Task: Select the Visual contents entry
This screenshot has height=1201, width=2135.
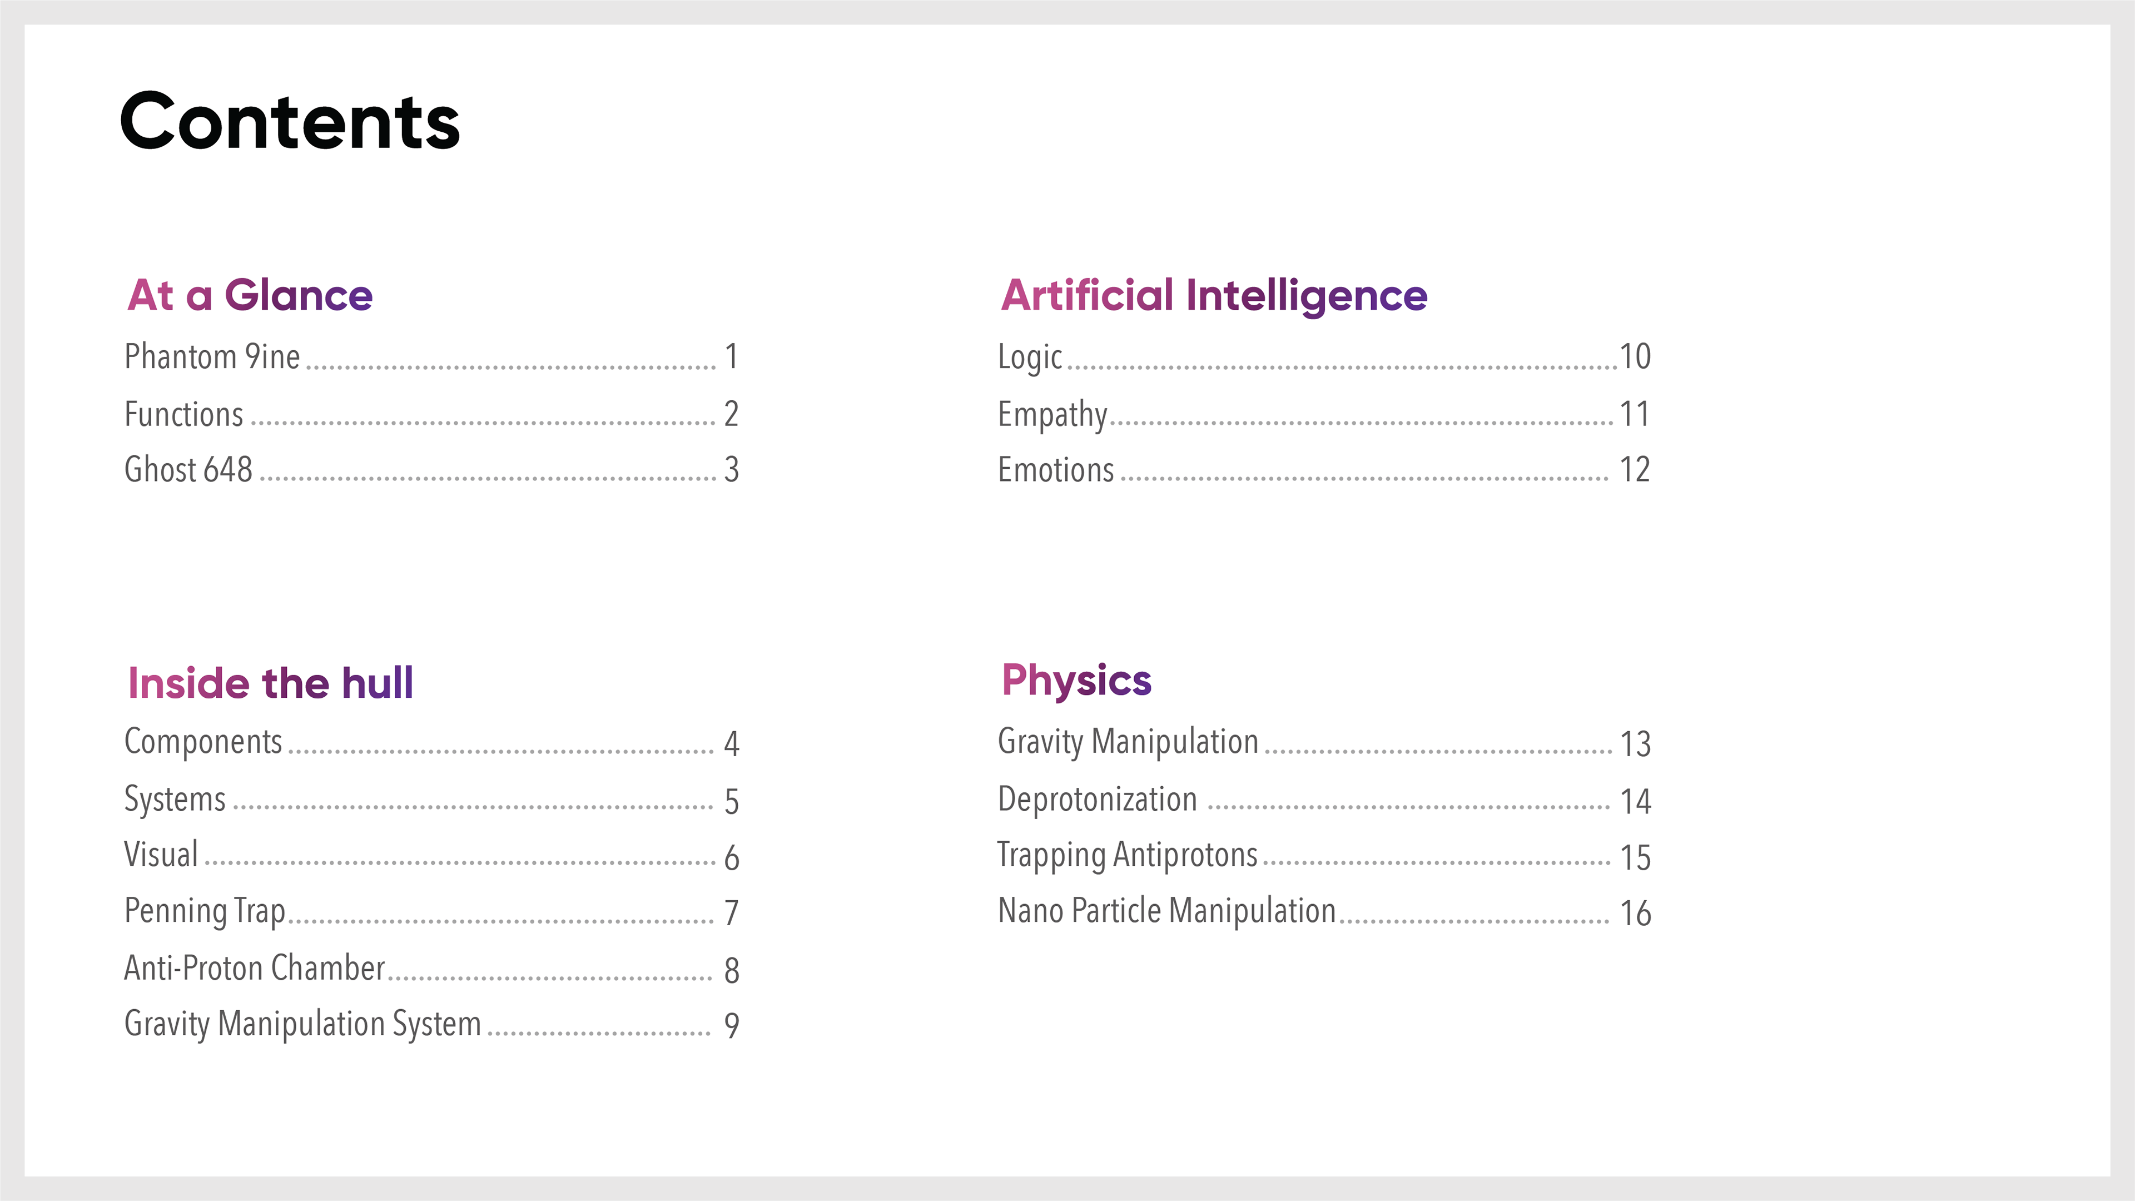Action: (431, 856)
